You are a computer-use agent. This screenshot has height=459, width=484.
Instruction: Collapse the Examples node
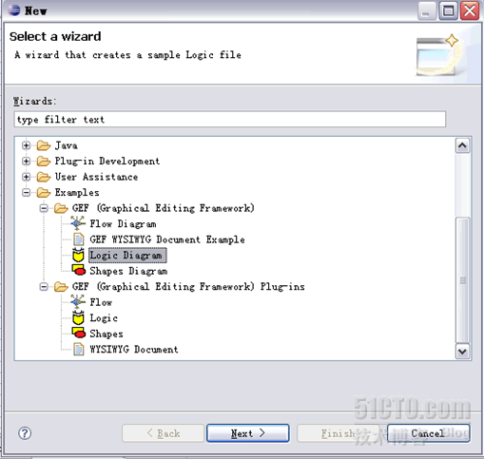coord(27,192)
